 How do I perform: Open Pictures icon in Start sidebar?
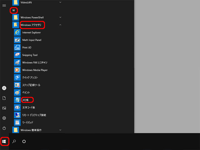click(4, 108)
